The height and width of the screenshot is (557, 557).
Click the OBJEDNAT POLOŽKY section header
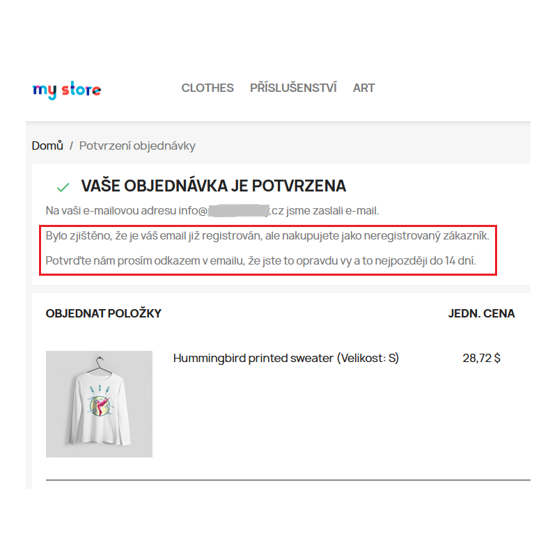pos(103,313)
